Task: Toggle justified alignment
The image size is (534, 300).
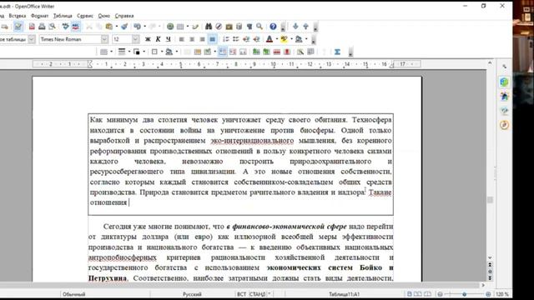Action: click(212, 39)
